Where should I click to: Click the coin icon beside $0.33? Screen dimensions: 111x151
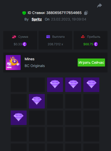tap(25, 44)
